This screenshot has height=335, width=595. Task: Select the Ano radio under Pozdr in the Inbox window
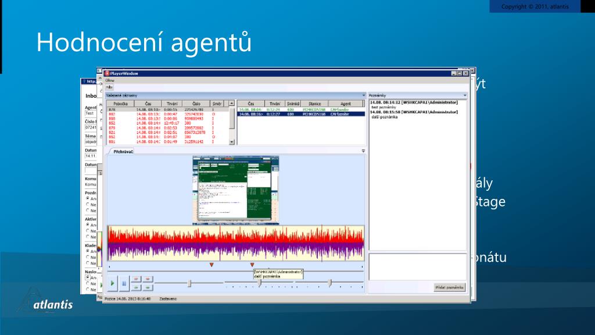point(88,198)
